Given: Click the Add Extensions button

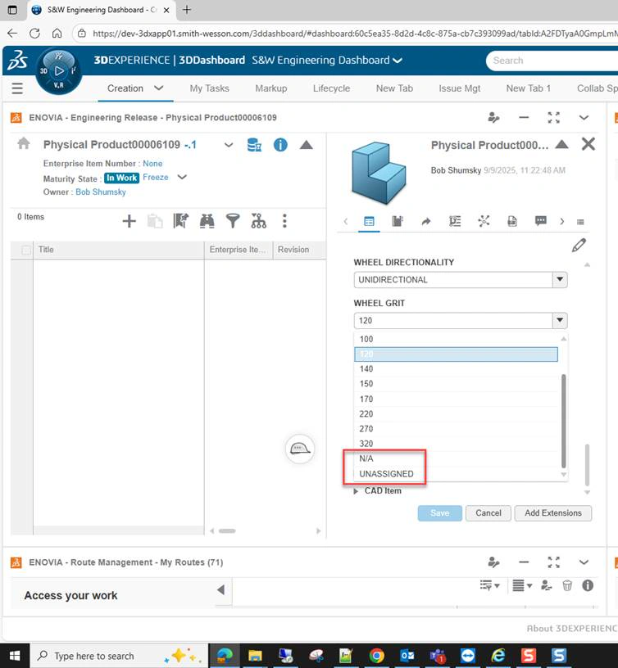Looking at the screenshot, I should click(553, 513).
